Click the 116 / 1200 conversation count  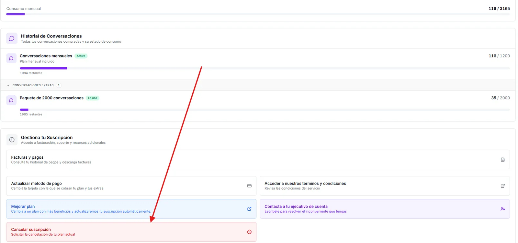499,56
